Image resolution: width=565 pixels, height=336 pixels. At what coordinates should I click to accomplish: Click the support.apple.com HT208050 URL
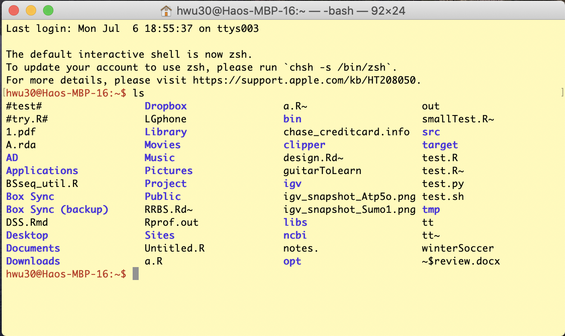coord(307,80)
